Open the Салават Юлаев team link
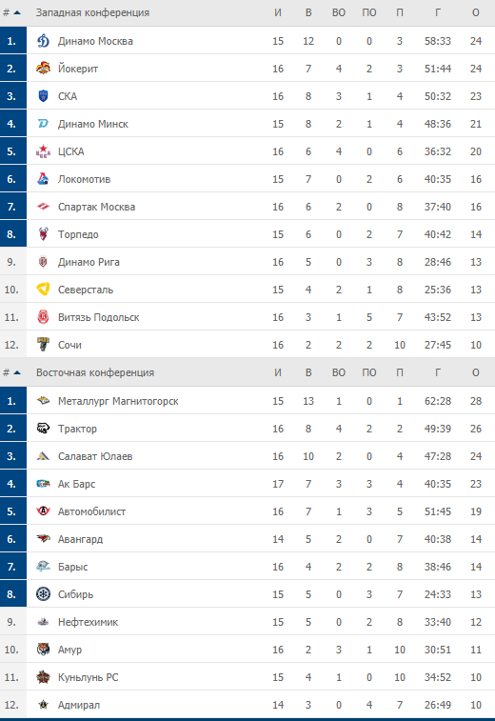 point(95,456)
